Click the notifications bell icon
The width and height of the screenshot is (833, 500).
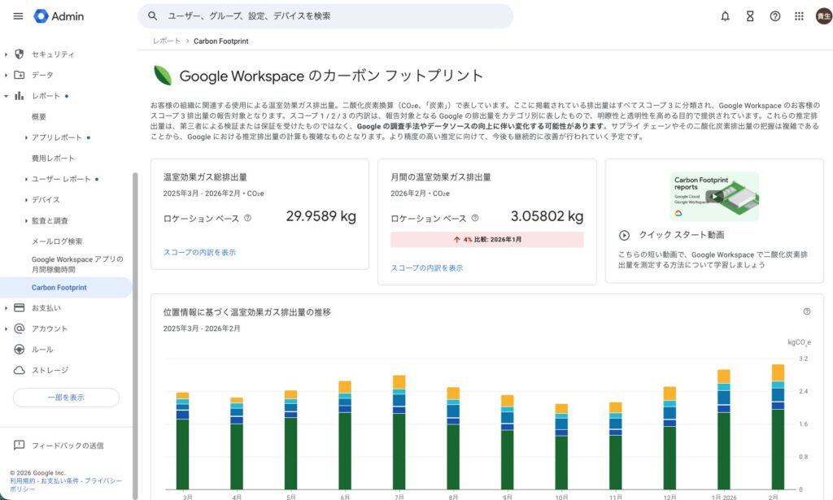click(x=725, y=16)
